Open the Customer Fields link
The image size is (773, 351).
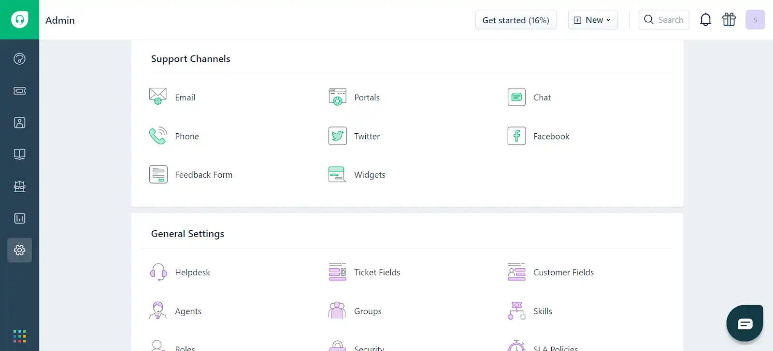tap(564, 272)
